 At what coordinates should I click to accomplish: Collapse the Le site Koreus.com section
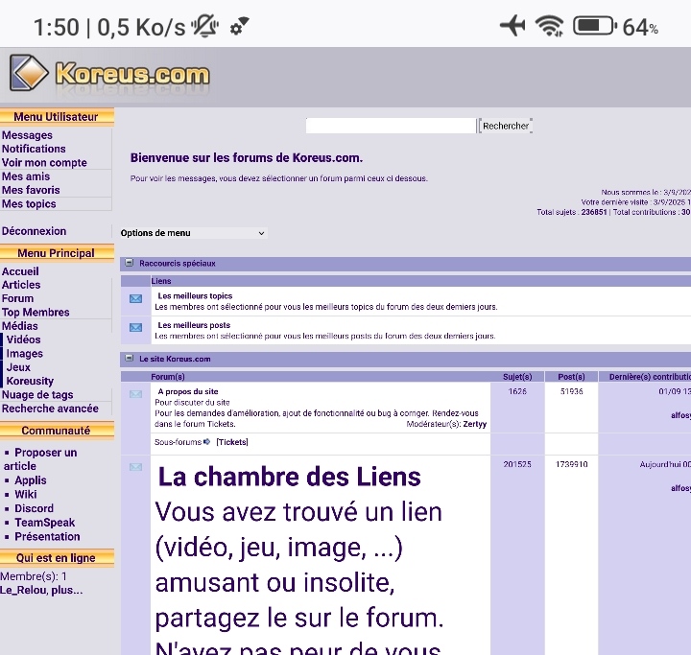click(x=129, y=359)
